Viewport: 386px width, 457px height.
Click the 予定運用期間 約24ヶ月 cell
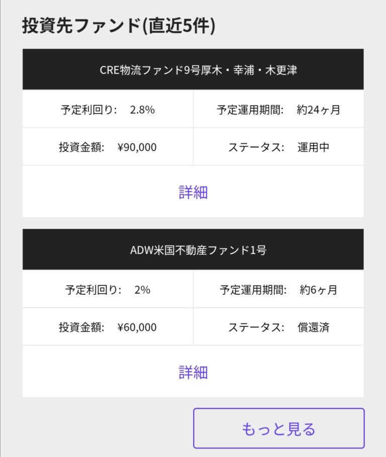[x=278, y=109]
